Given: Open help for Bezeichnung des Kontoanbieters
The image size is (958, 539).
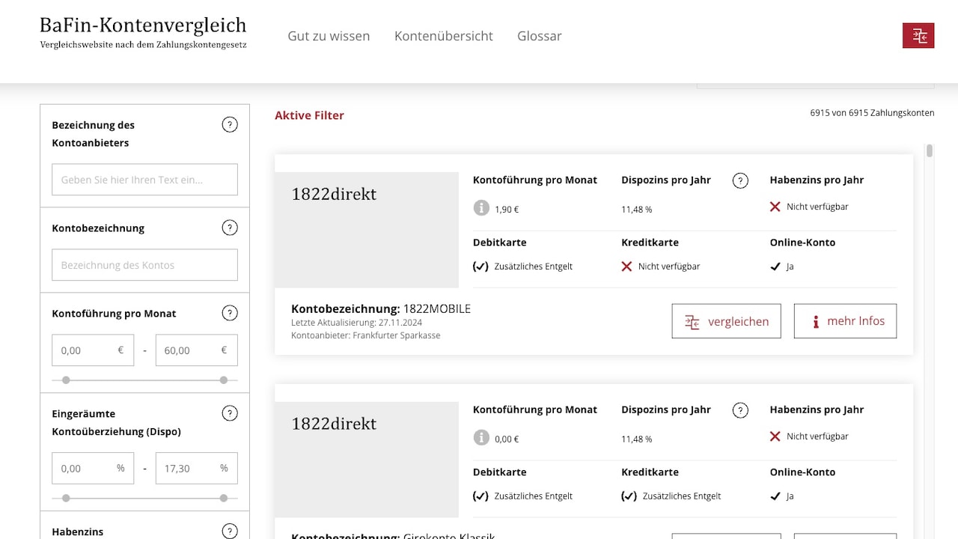Looking at the screenshot, I should coord(230,125).
